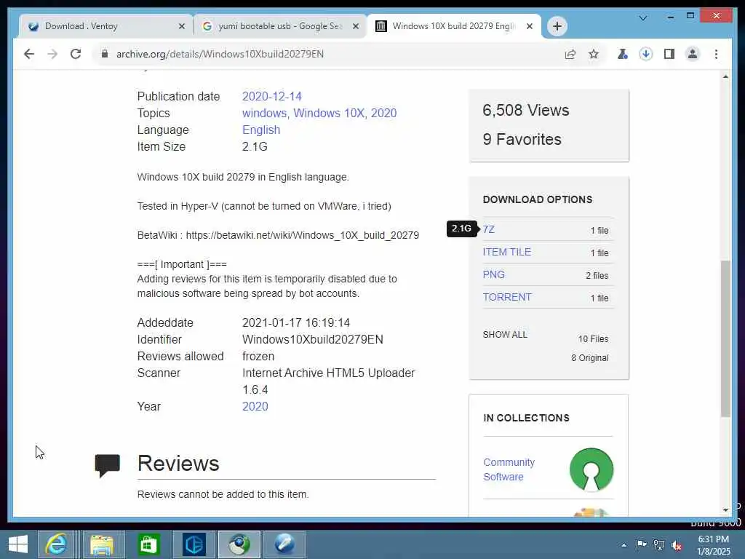
Task: Open a new tab with the plus button
Action: [557, 26]
